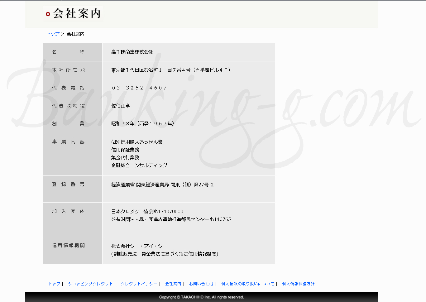Go to クレジットポリシー footer link
Image resolution: width=426 pixels, height=302 pixels.
pyautogui.click(x=139, y=284)
